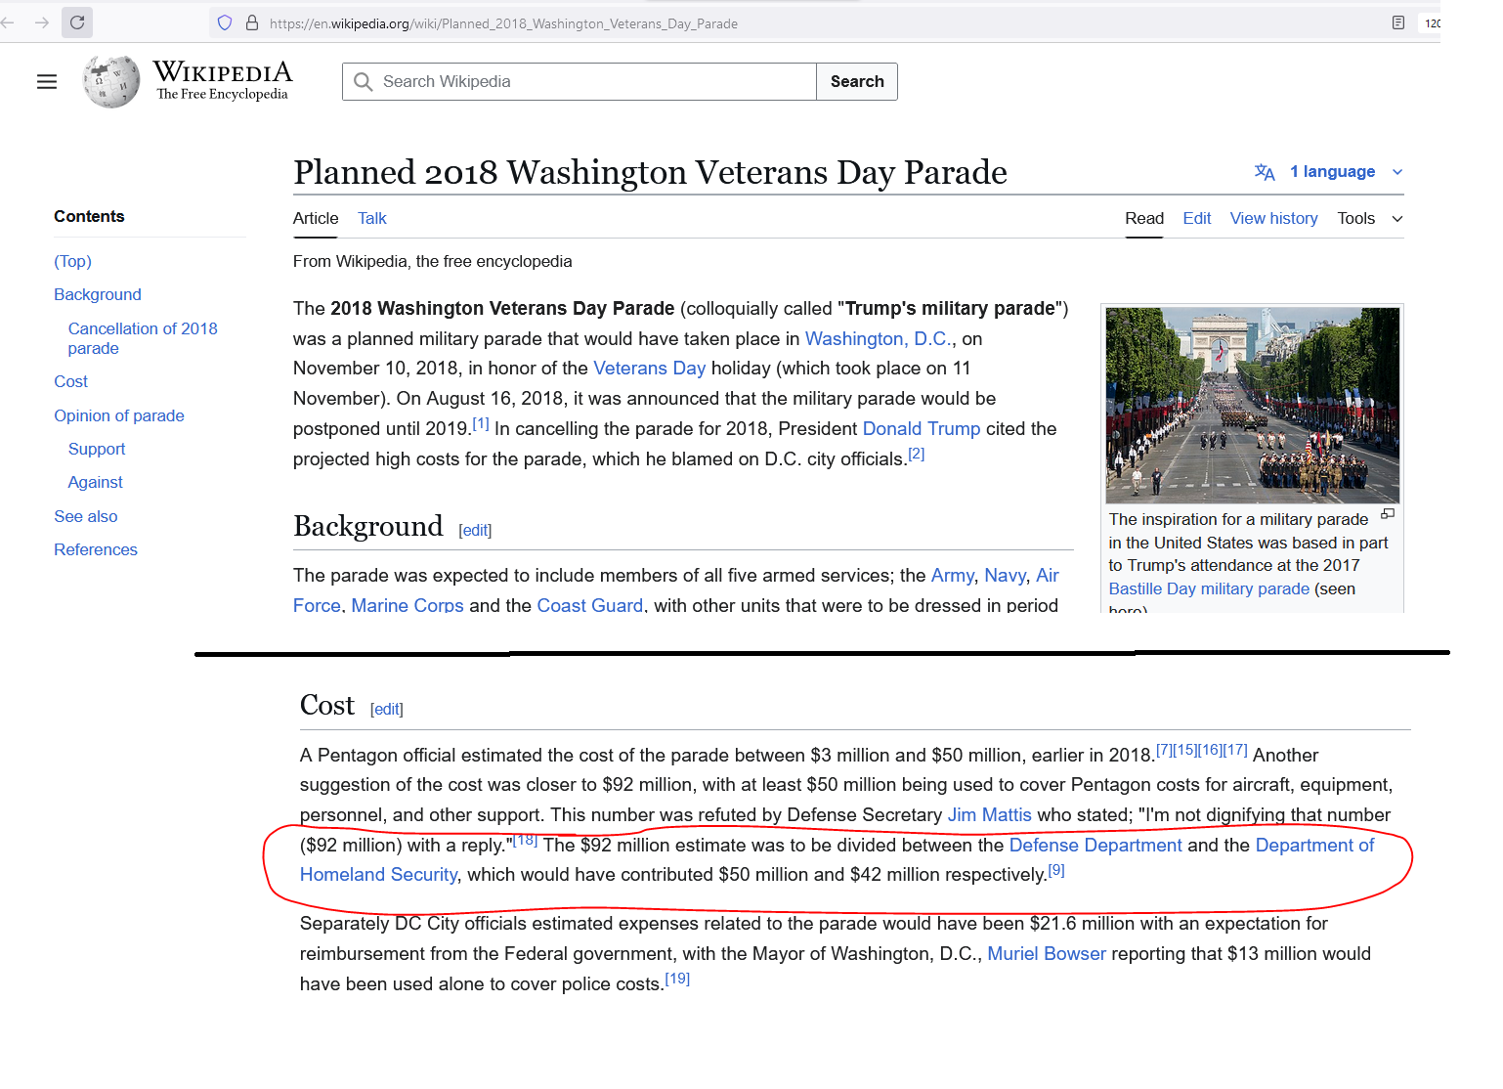
Task: Select the Read tab
Action: coord(1144,219)
